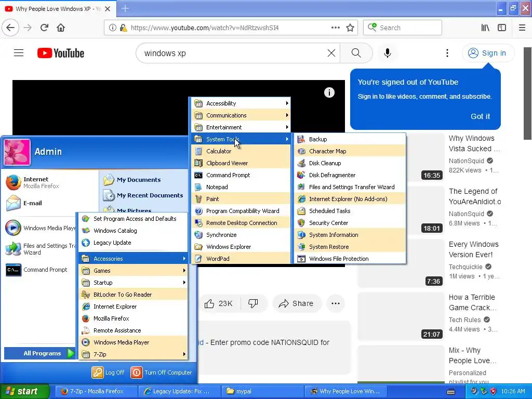Image resolution: width=532 pixels, height=399 pixels.
Task: Click the Windows File Protection icon
Action: [x=301, y=259]
